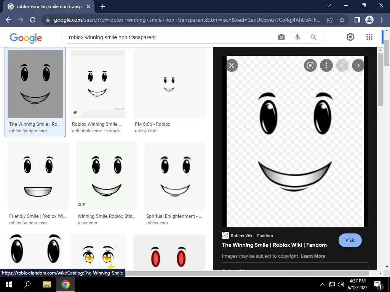Open the tab search chevron in title bar

tap(329, 5)
